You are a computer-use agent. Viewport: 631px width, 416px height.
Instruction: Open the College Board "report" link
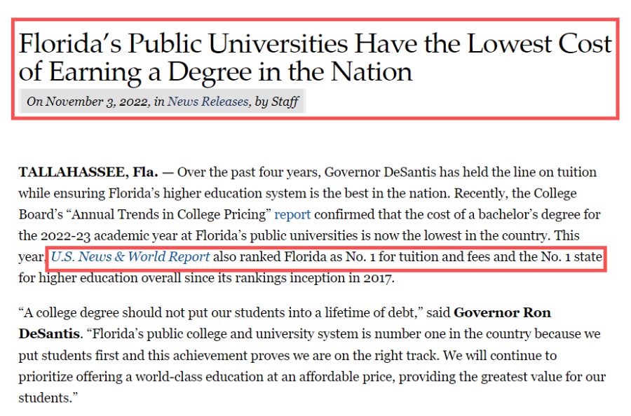tap(292, 214)
